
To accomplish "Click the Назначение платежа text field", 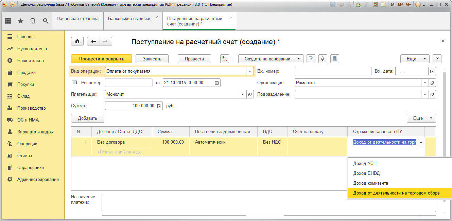I will point(268,203).
